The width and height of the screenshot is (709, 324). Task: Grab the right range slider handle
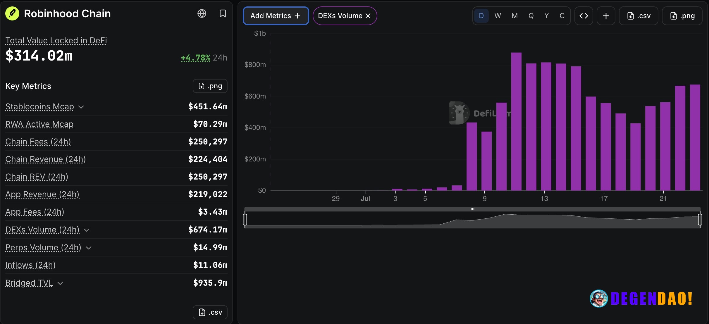pos(700,219)
